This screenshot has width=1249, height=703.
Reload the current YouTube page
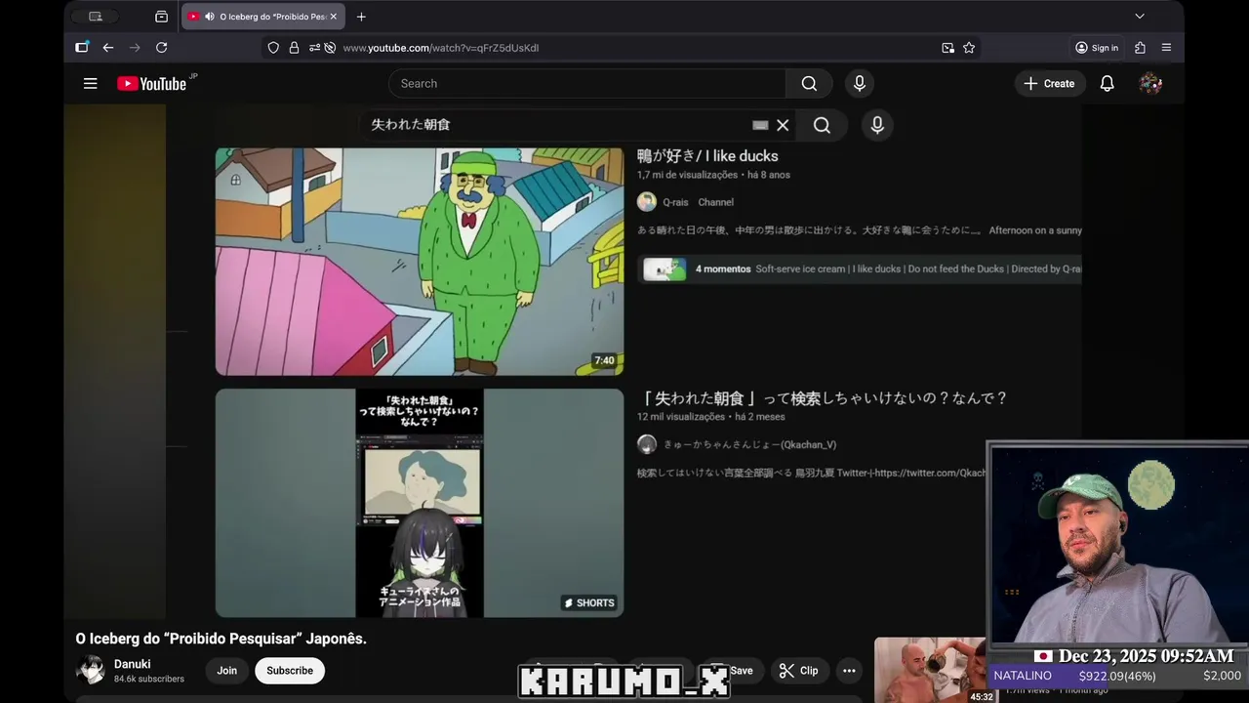162,47
